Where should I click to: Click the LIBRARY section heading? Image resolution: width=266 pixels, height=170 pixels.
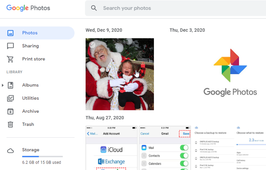point(14,72)
